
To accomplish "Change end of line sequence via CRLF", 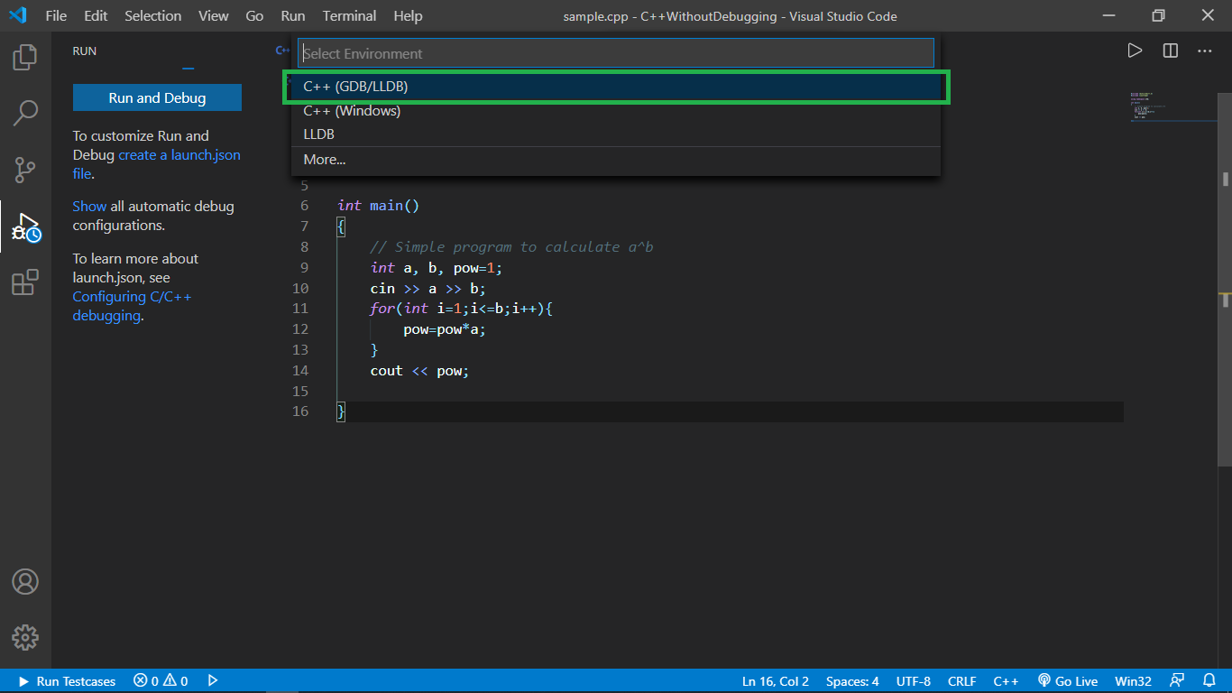I will [961, 681].
